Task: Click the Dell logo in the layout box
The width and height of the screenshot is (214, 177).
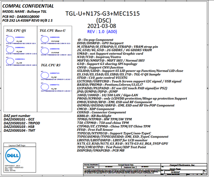Action: click(13, 156)
